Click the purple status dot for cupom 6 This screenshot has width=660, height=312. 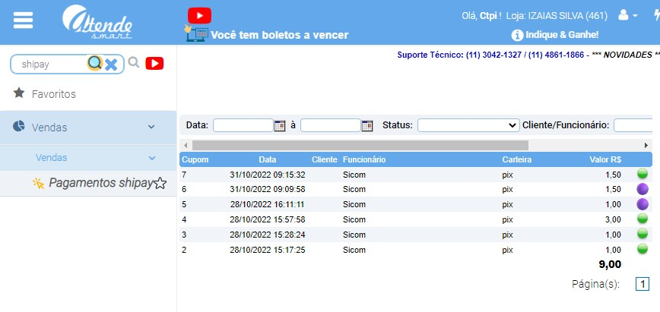642,188
